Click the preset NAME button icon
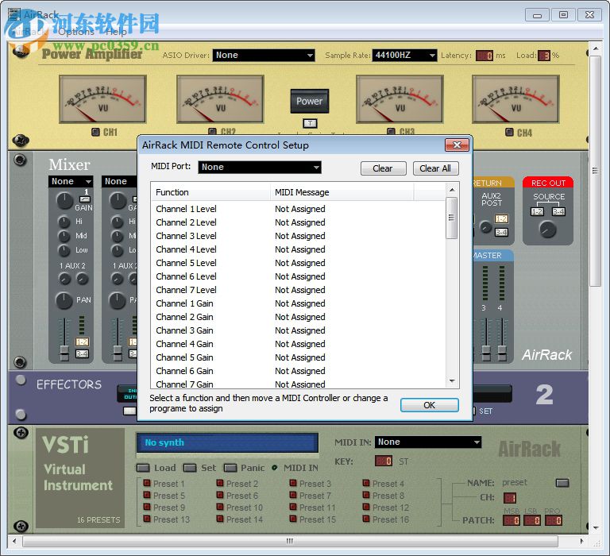Viewport: 610px width, 556px height. [562, 483]
